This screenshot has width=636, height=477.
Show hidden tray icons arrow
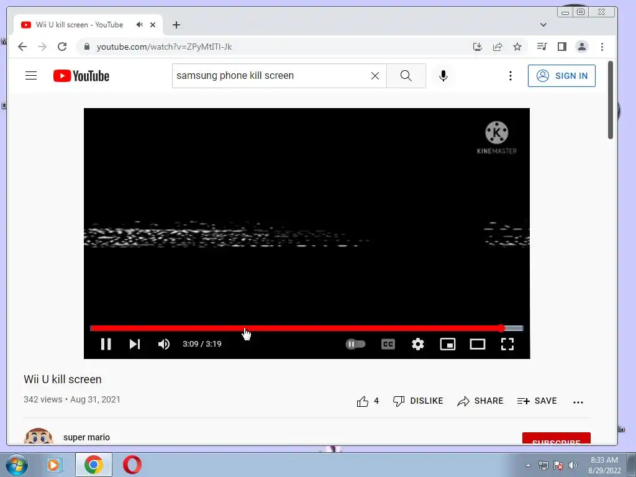point(528,465)
